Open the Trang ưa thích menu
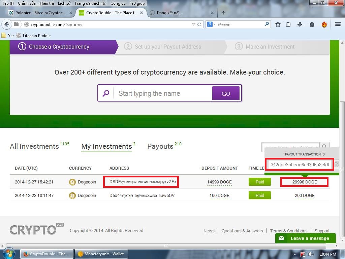Image resolution: width=345 pixels, height=259 pixels. coord(90,3)
